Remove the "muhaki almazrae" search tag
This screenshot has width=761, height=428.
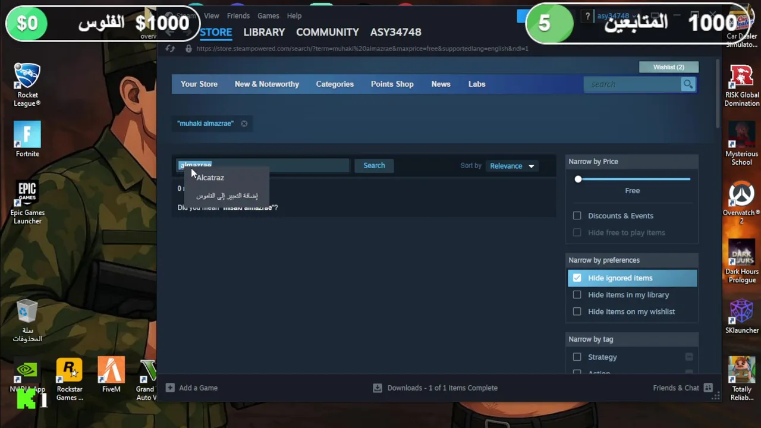pyautogui.click(x=244, y=124)
